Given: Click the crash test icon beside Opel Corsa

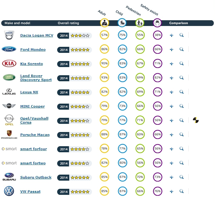Looking at the screenshot, I should (x=196, y=120).
